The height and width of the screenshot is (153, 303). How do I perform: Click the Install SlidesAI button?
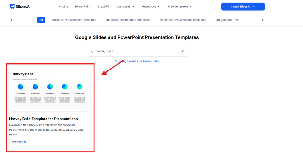tap(243, 6)
